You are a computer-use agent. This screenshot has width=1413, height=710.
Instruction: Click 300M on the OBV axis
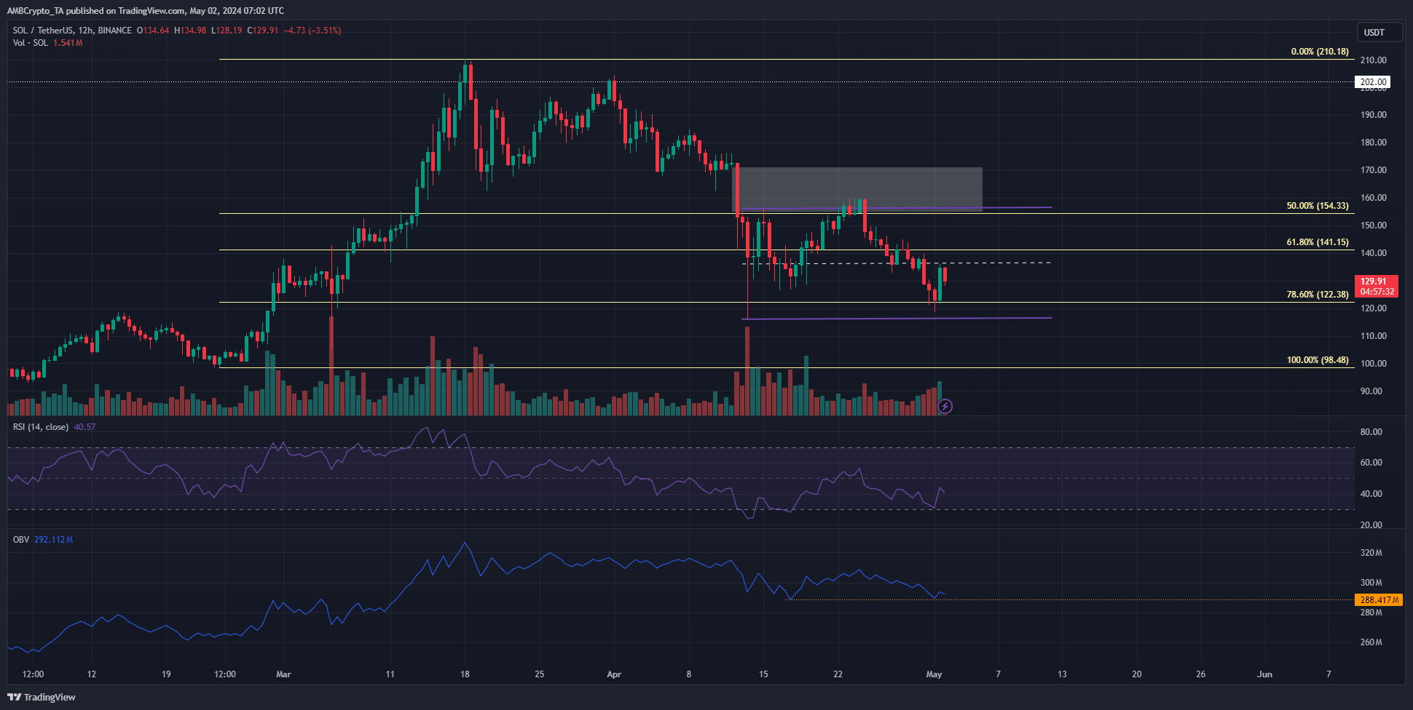pos(1371,583)
